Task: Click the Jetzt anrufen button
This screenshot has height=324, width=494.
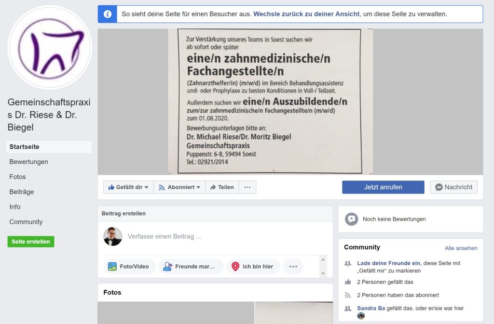Action: (x=383, y=187)
